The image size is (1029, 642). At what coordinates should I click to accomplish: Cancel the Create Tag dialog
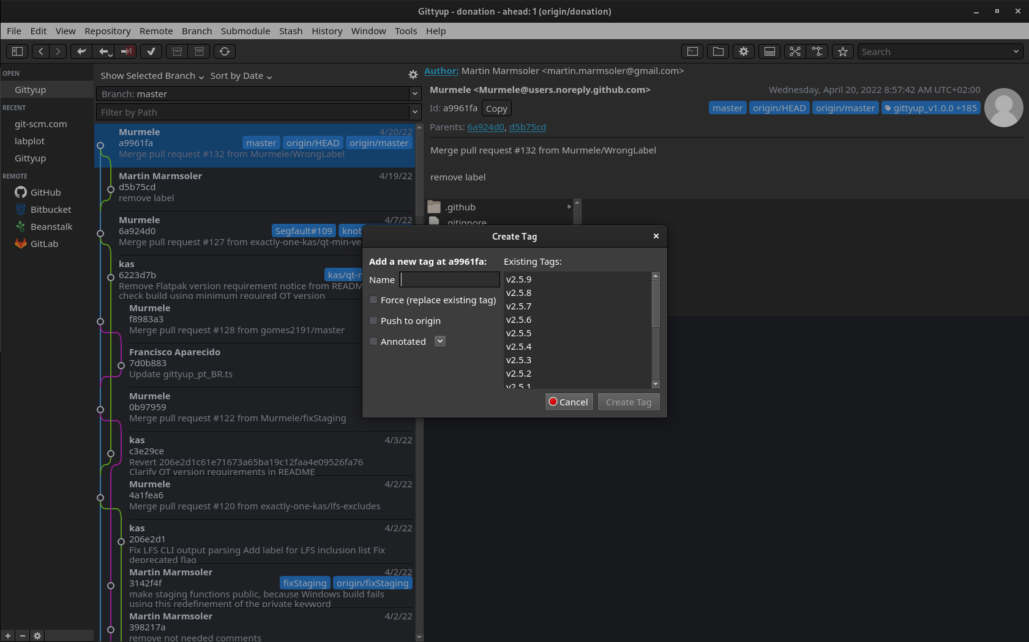569,402
